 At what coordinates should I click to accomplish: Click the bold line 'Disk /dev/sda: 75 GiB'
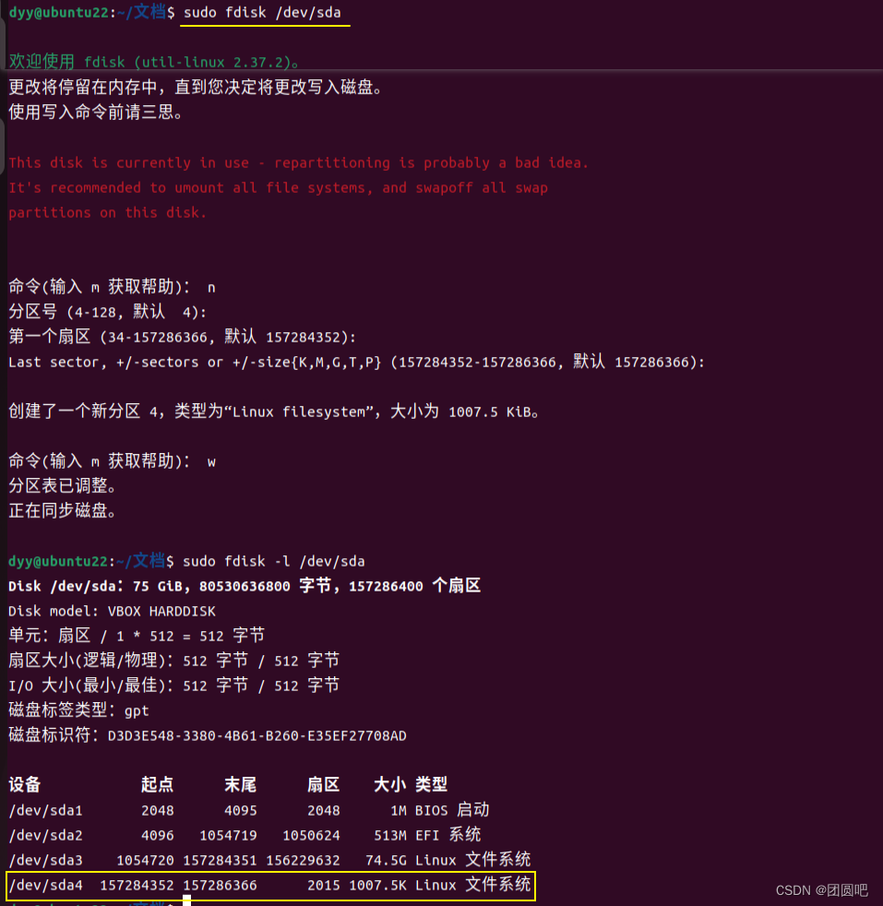tap(245, 586)
